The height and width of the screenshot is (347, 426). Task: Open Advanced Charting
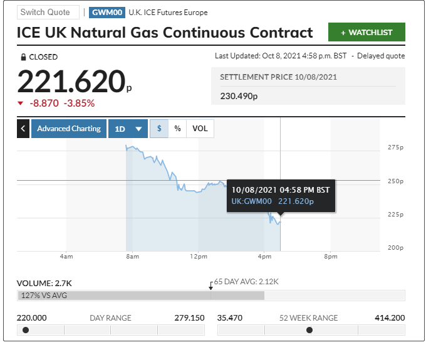(69, 129)
